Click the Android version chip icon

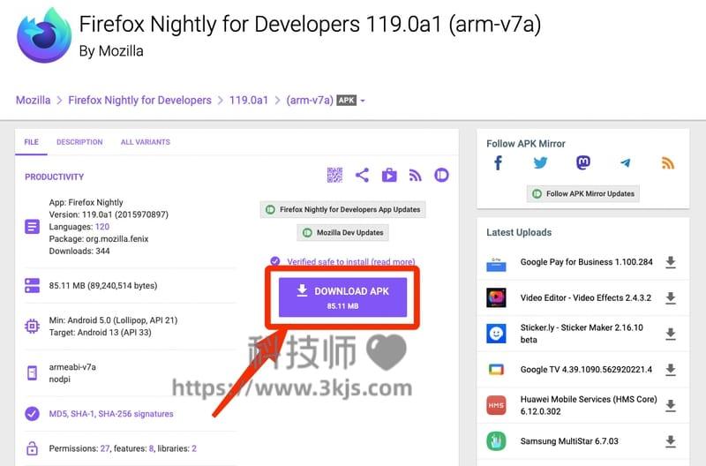pos(32,326)
